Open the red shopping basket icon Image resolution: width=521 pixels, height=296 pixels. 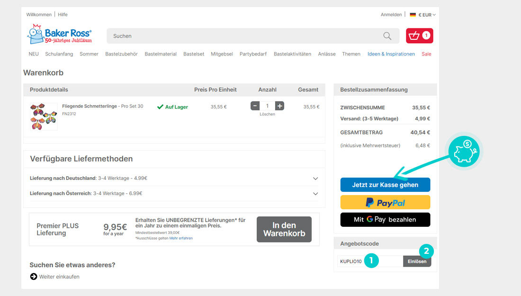(x=419, y=36)
